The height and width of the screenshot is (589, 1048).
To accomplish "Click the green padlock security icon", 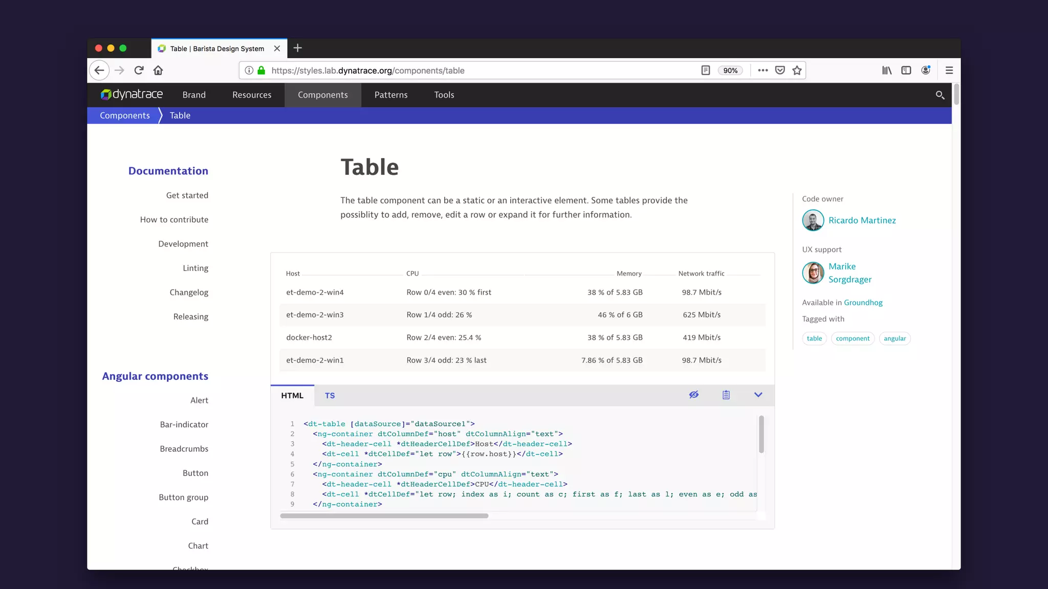I will click(x=261, y=71).
